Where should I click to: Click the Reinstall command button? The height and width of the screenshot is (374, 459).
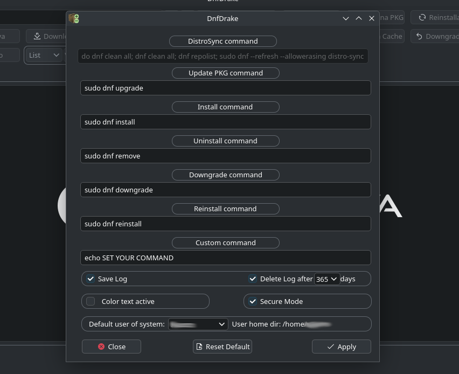(x=225, y=209)
